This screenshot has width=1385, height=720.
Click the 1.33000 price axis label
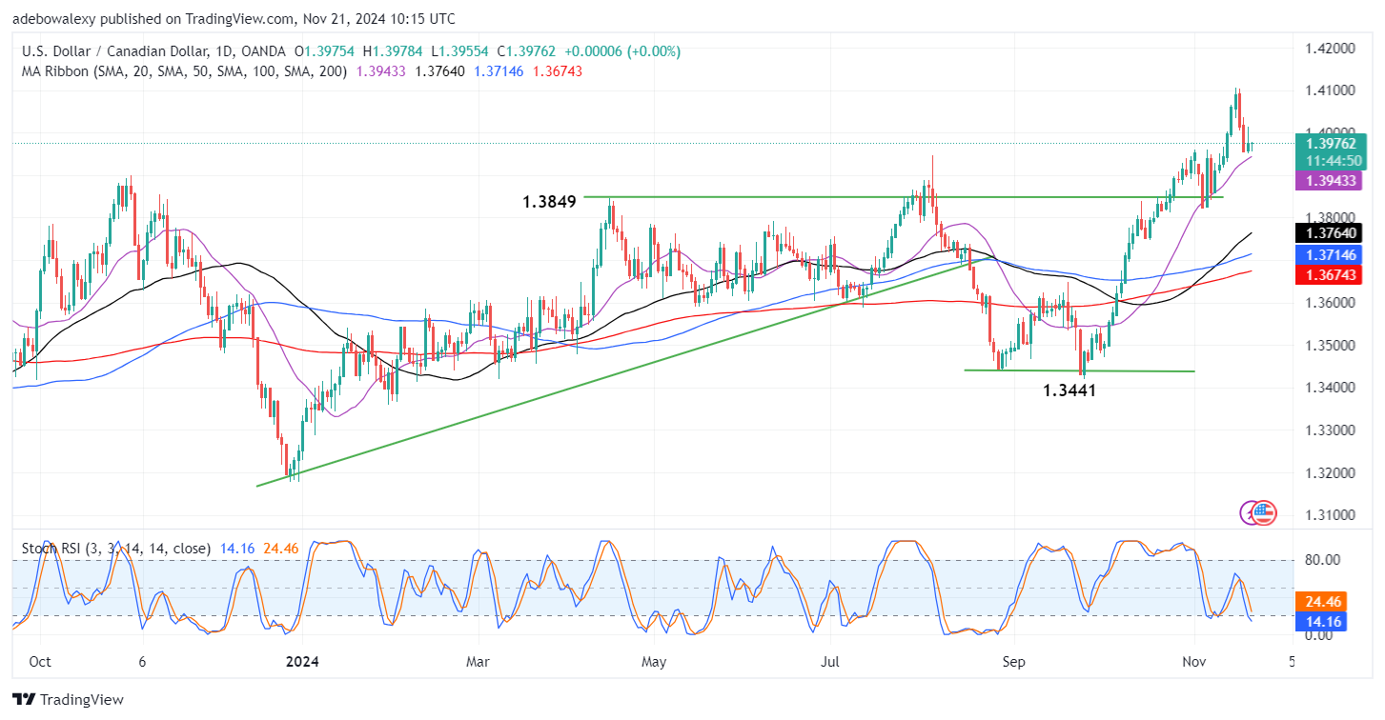[1328, 430]
